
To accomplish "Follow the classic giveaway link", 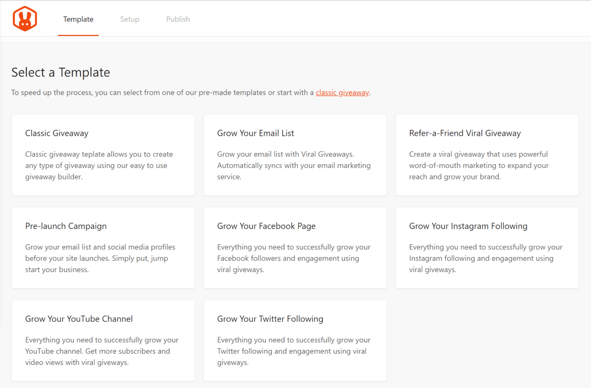I will point(342,93).
